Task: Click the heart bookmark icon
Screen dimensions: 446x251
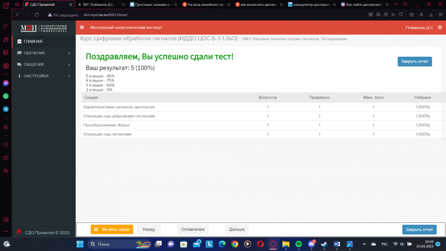Action: pyautogui.click(x=401, y=15)
